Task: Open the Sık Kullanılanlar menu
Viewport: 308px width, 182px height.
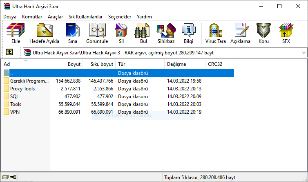Action: tap(85, 17)
